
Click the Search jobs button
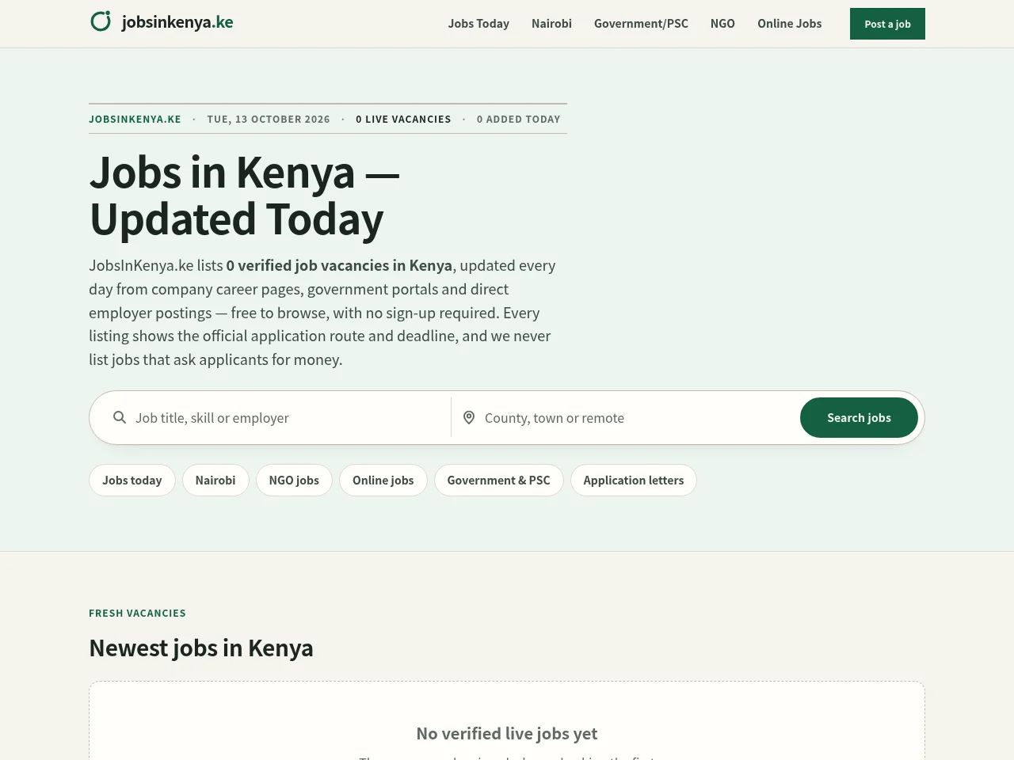click(859, 417)
